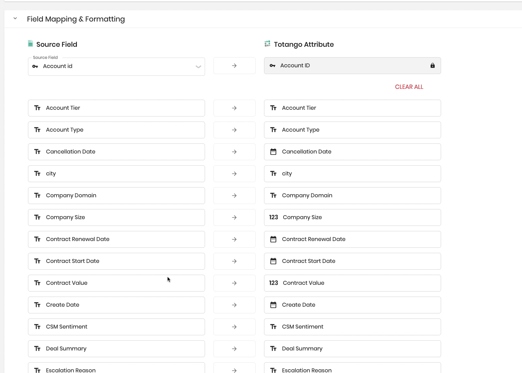Screen dimensions: 522x373
Task: Click the text-type icon on Totango city attribute
Action: coord(273,174)
